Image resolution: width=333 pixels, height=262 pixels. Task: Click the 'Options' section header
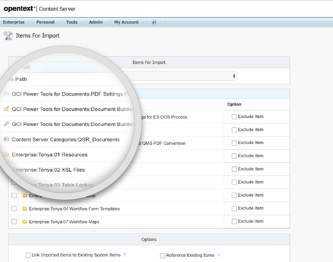(149, 240)
